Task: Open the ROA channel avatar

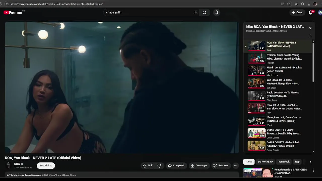Action: 9,165
